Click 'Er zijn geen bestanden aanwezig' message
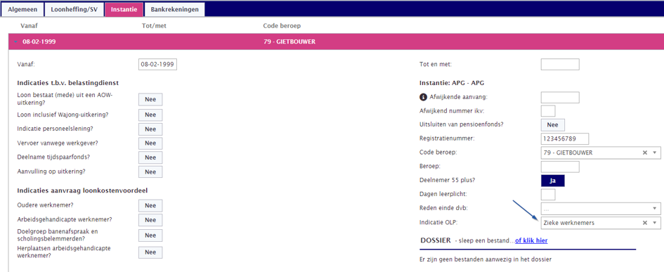Screen dimensions: 664x272 [x=486, y=259]
